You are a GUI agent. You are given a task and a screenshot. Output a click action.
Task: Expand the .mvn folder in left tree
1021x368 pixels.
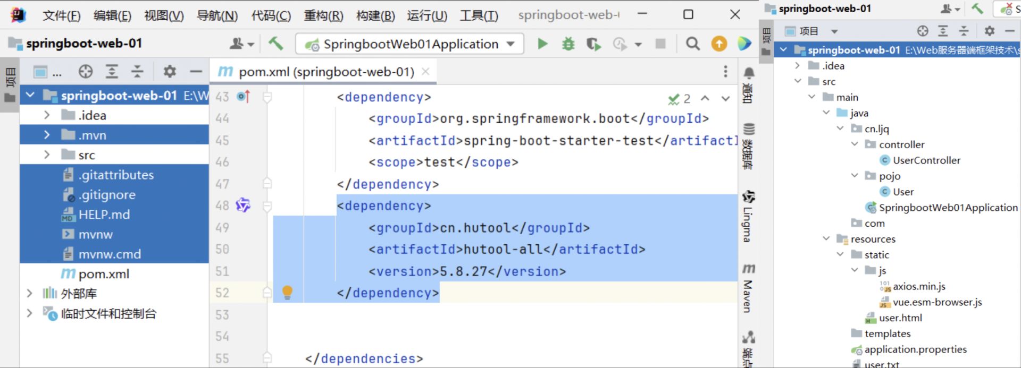47,135
